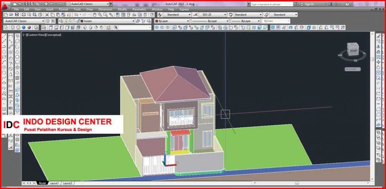Activate the Pan hand tool
The image size is (386, 189).
94,15
